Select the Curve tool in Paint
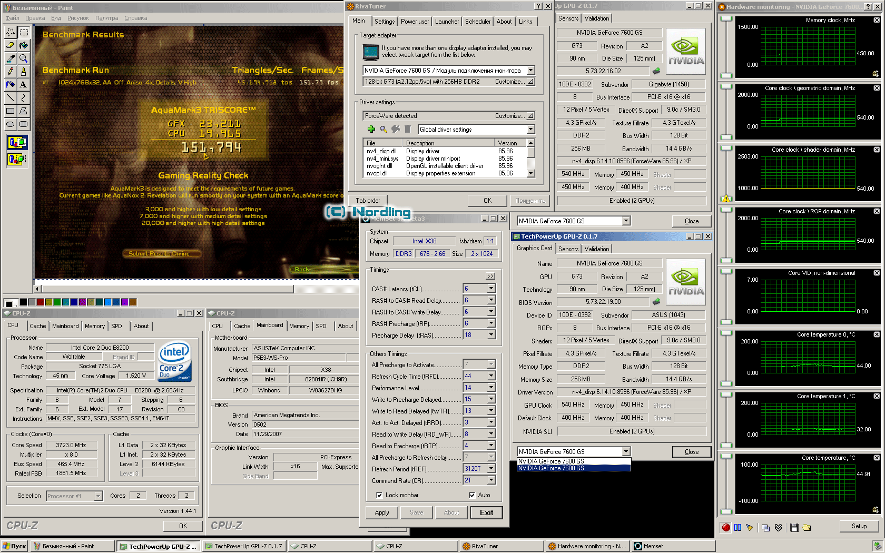885x553 pixels. [x=23, y=97]
